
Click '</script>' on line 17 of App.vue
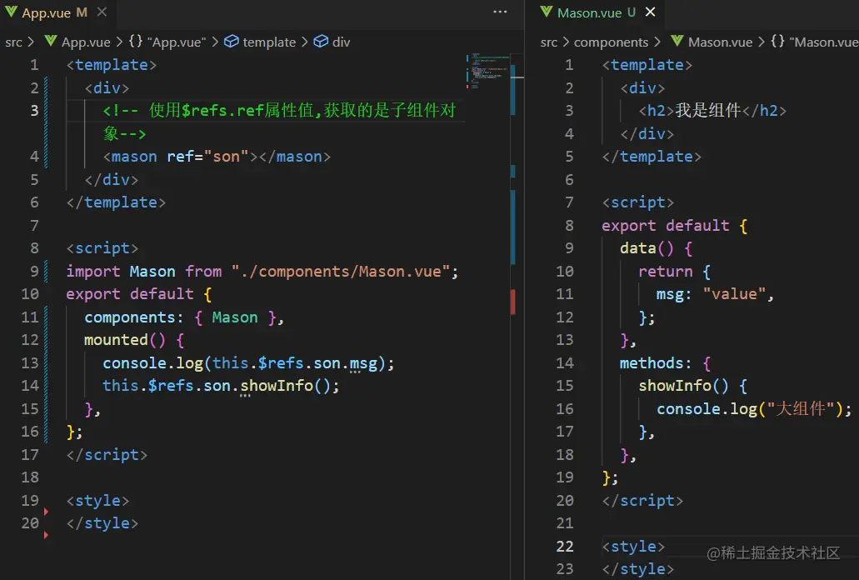(107, 455)
